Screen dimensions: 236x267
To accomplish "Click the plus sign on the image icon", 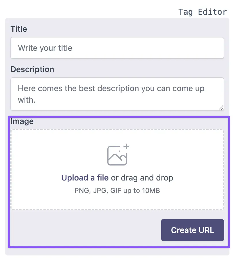I will (126, 146).
